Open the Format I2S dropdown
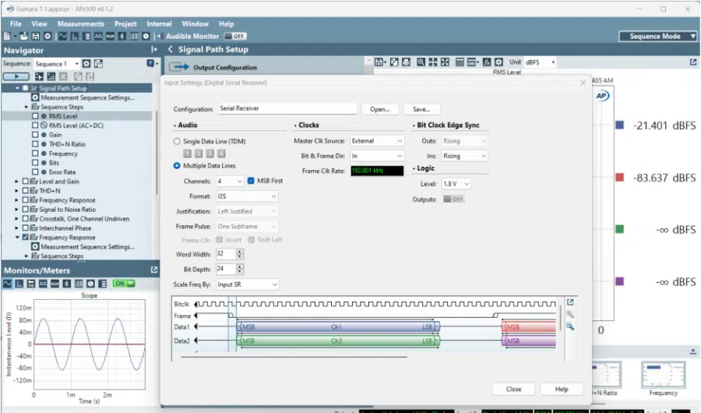Viewport: 701px width, 413px height. click(246, 196)
